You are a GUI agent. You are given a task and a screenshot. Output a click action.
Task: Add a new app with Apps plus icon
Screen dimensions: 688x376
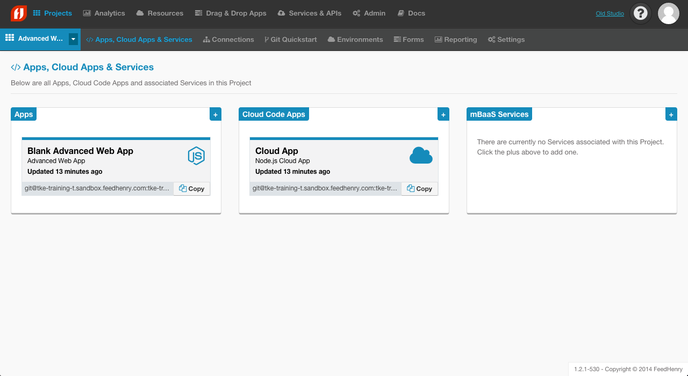[215, 114]
